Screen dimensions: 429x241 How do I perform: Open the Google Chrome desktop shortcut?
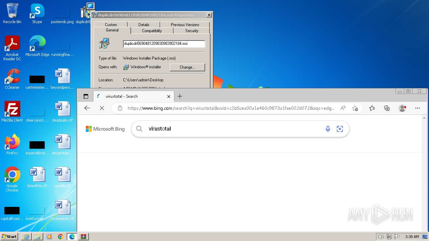(12, 179)
